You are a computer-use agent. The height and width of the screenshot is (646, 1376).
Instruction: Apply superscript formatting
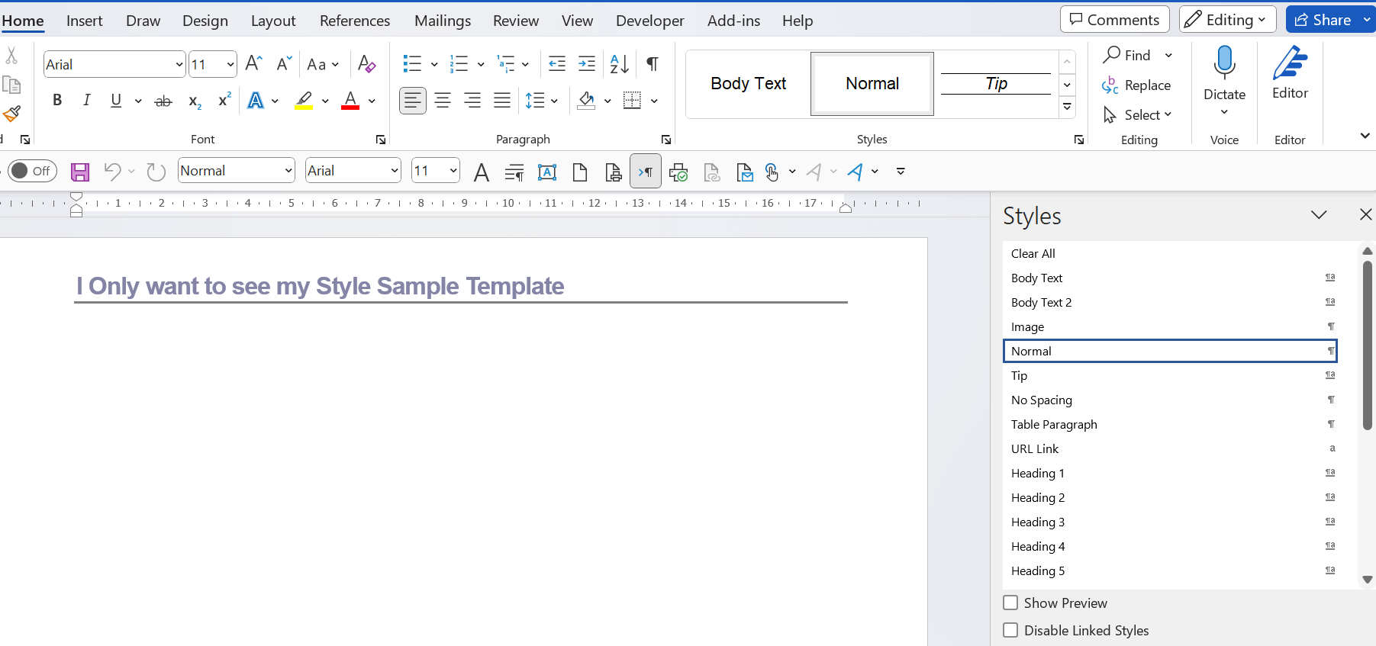pos(224,100)
